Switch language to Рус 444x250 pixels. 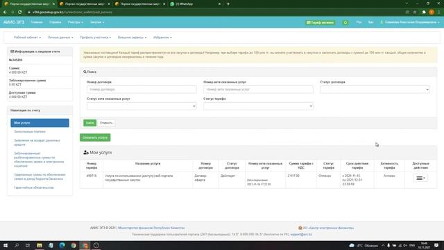tap(359, 22)
